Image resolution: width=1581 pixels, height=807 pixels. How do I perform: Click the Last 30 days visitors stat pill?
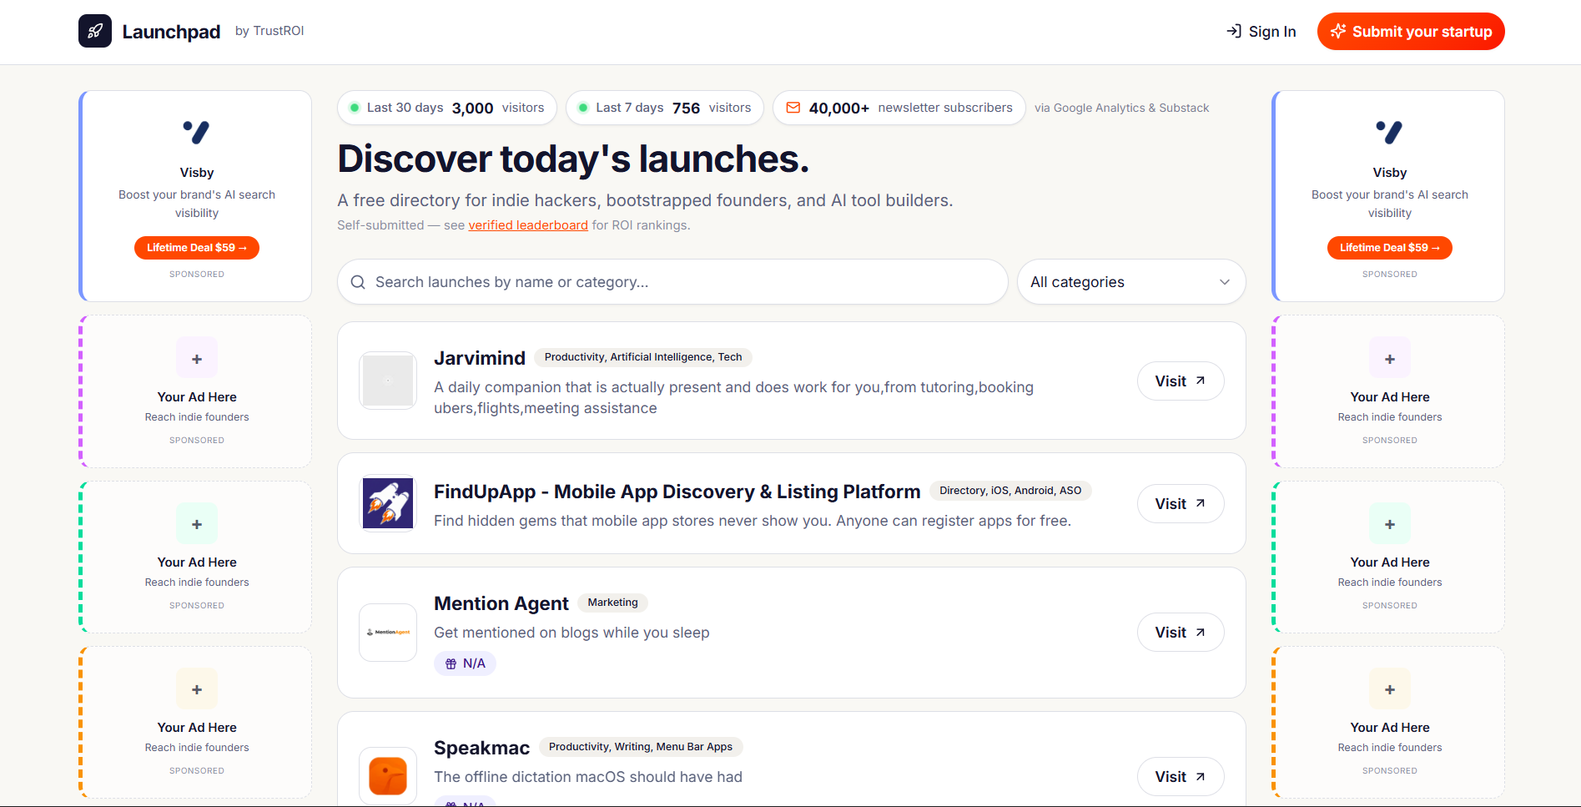[x=446, y=107]
